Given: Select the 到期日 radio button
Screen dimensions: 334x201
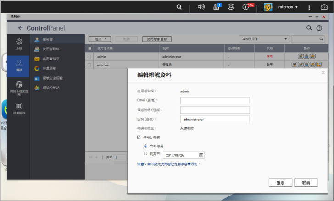Looking at the screenshot, I should point(145,154).
